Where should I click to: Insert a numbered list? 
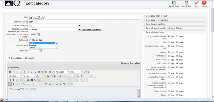click(x=68, y=76)
